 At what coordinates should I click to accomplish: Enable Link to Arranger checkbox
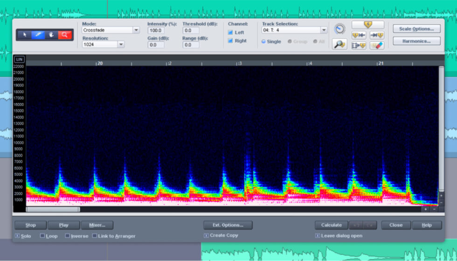click(x=94, y=236)
